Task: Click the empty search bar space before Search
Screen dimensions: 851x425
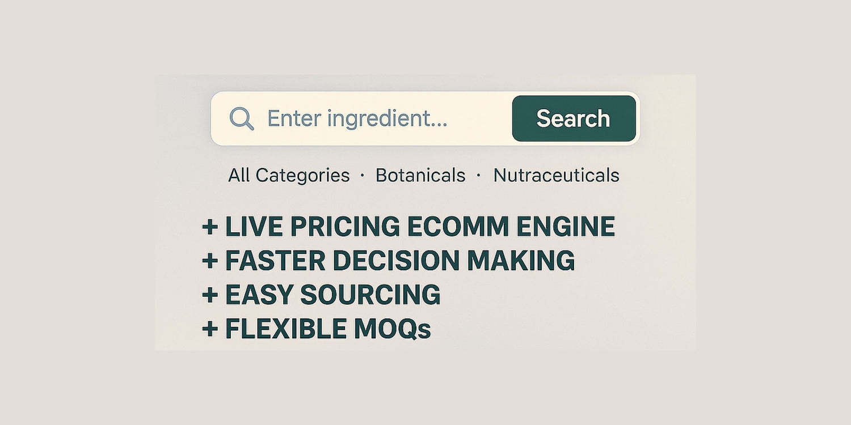Action: (x=482, y=119)
